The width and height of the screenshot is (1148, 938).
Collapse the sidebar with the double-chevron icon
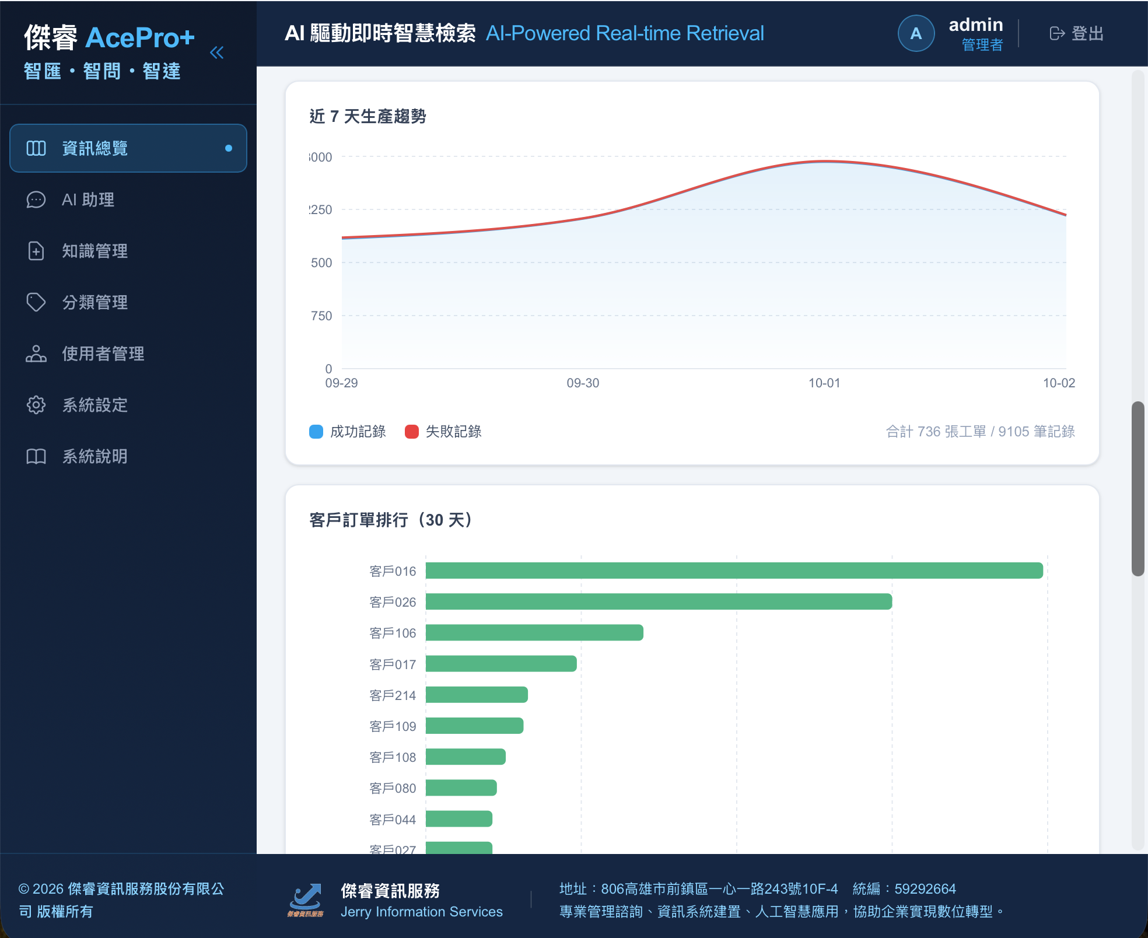click(x=216, y=52)
